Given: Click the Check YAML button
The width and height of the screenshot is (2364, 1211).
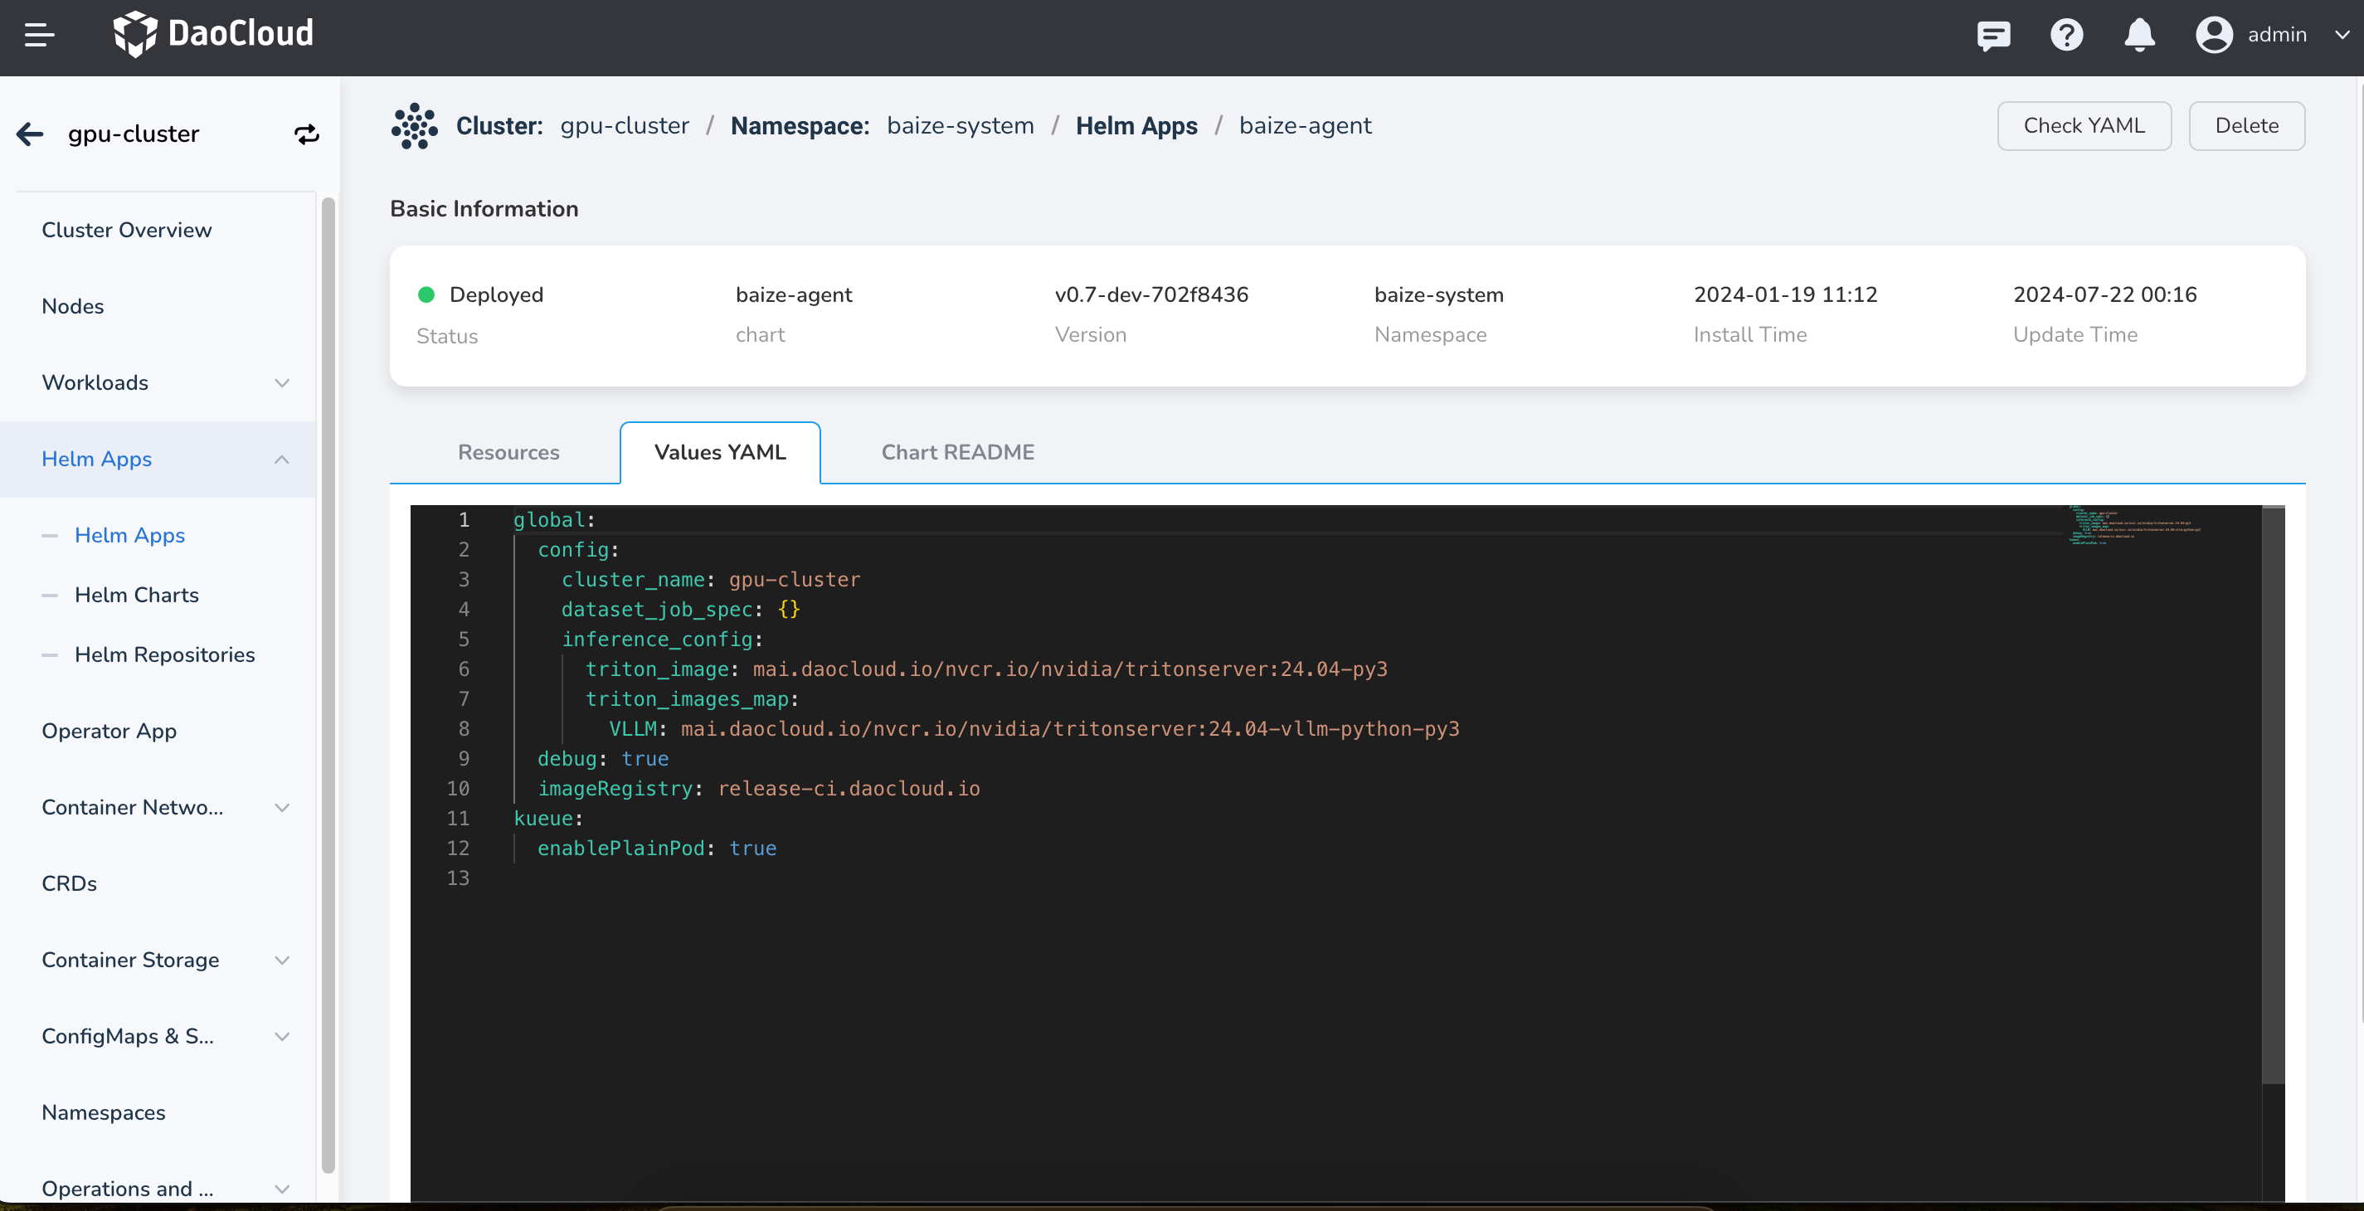Looking at the screenshot, I should pos(2084,126).
